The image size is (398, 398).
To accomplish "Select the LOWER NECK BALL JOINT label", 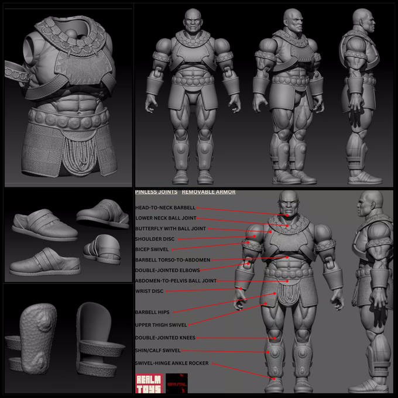I will click(x=166, y=218).
